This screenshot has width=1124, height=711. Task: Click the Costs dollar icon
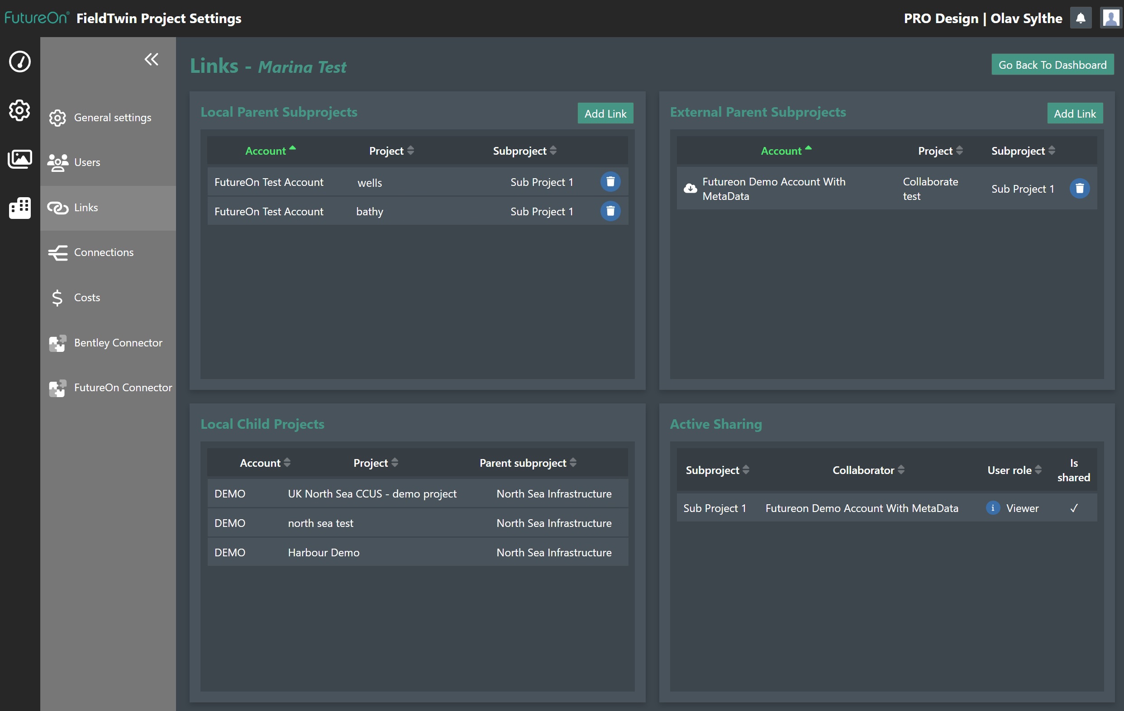coord(57,298)
